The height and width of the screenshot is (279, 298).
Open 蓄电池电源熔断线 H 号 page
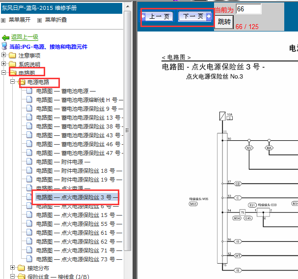80,100
